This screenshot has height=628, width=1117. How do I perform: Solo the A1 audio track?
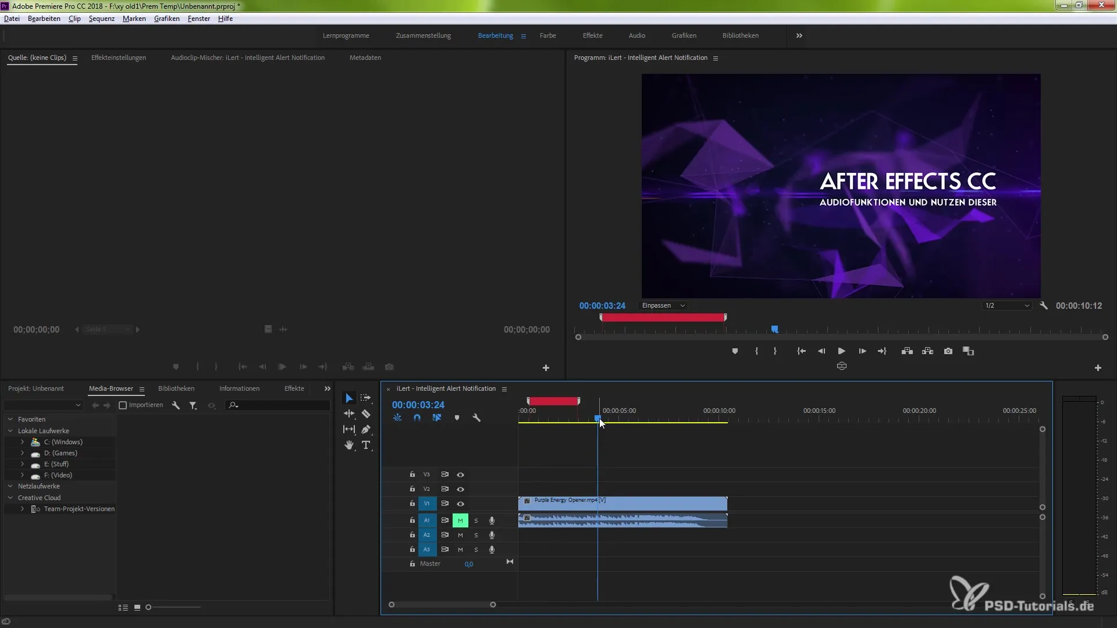coord(476,520)
